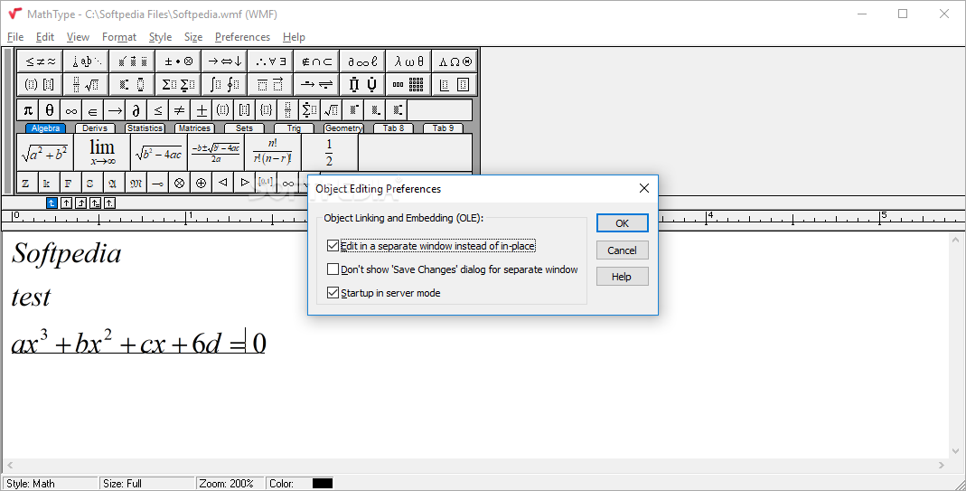The height and width of the screenshot is (491, 966).
Task: Insert right-pointing triangle symbol
Action: click(x=245, y=183)
